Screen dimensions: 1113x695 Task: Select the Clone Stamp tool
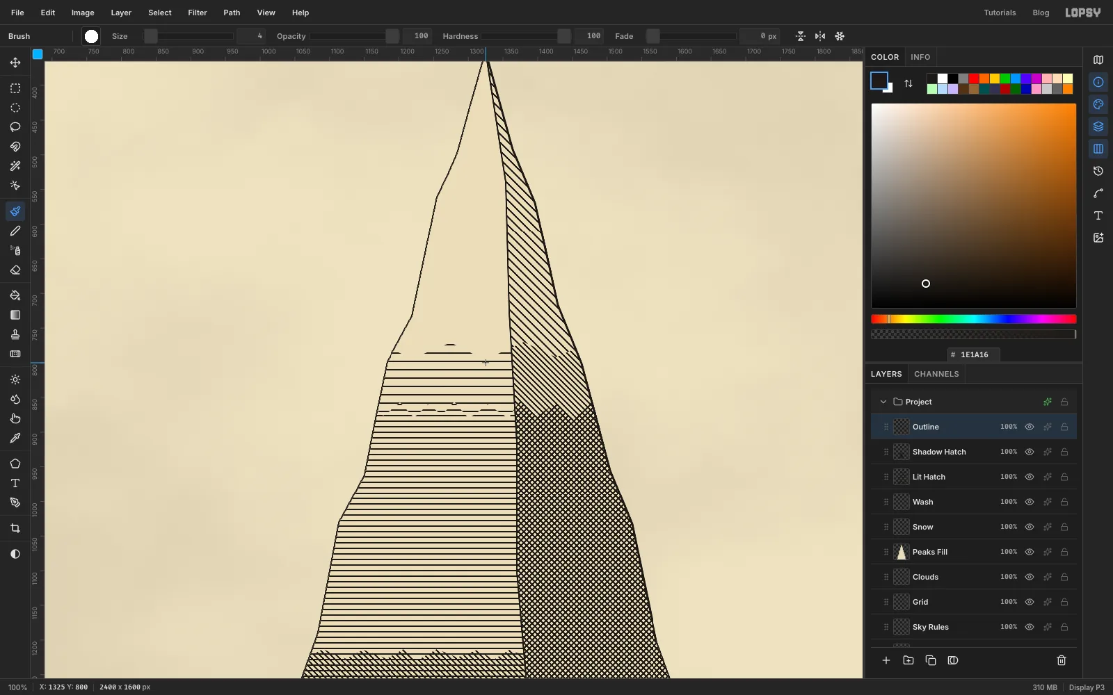(x=15, y=334)
